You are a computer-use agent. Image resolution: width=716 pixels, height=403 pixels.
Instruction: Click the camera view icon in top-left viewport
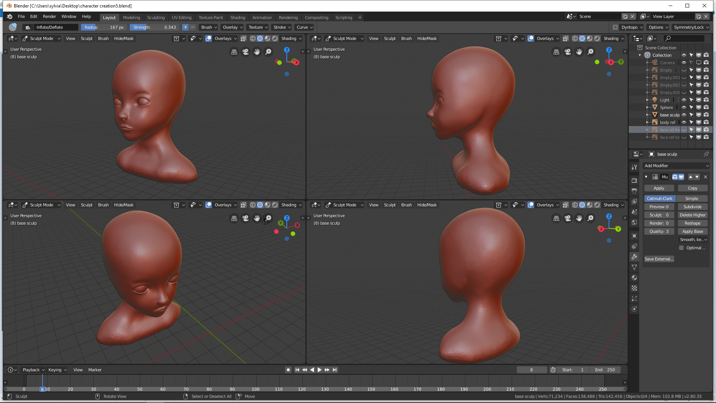(x=245, y=52)
